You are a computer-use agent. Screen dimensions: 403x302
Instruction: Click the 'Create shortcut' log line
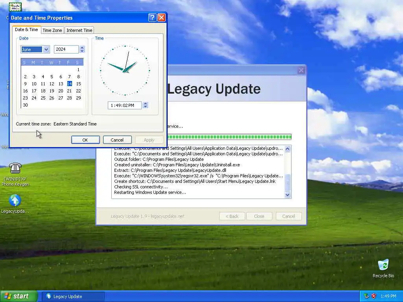pos(195,181)
